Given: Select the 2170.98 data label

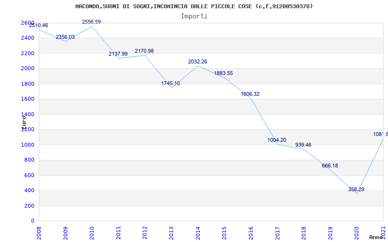Looking at the screenshot, I should pyautogui.click(x=144, y=51).
